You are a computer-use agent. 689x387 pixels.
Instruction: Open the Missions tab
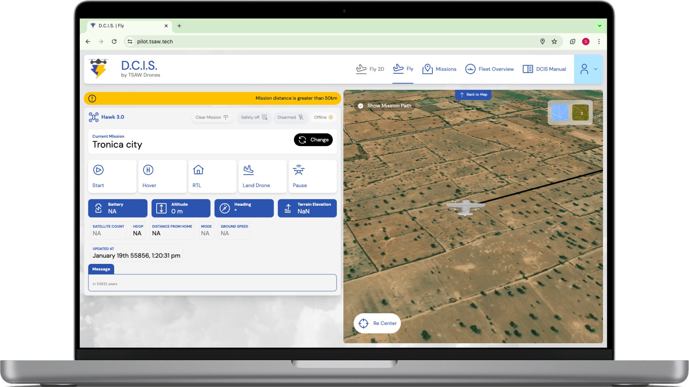[439, 69]
